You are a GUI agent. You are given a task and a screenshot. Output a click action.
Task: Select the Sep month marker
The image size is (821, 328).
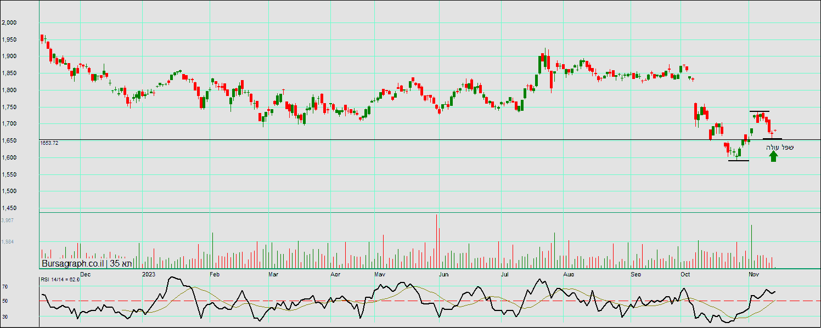636,273
